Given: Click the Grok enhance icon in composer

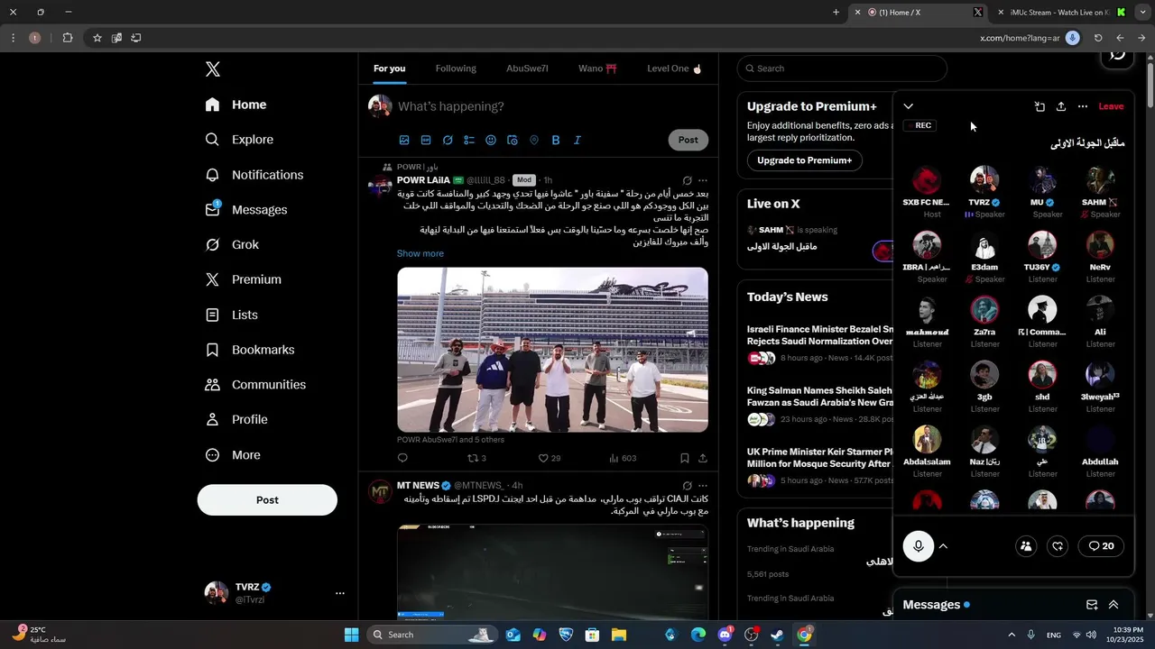Looking at the screenshot, I should click(x=448, y=140).
